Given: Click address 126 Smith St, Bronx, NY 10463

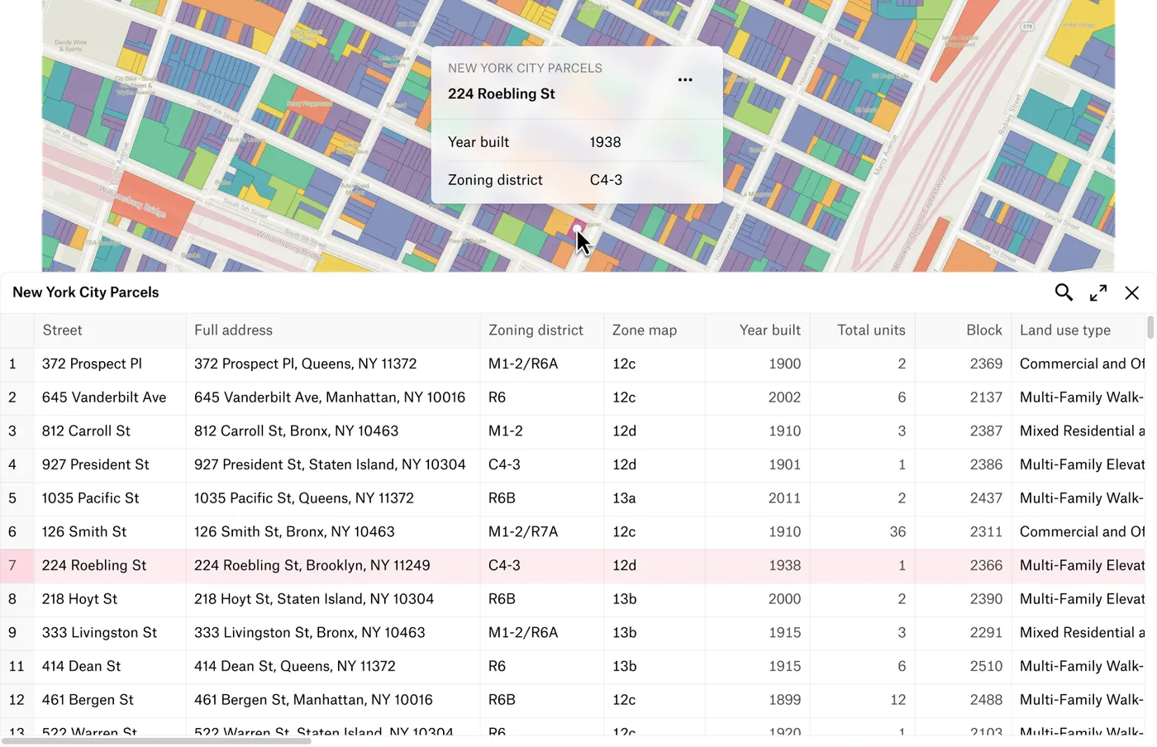Looking at the screenshot, I should point(294,532).
